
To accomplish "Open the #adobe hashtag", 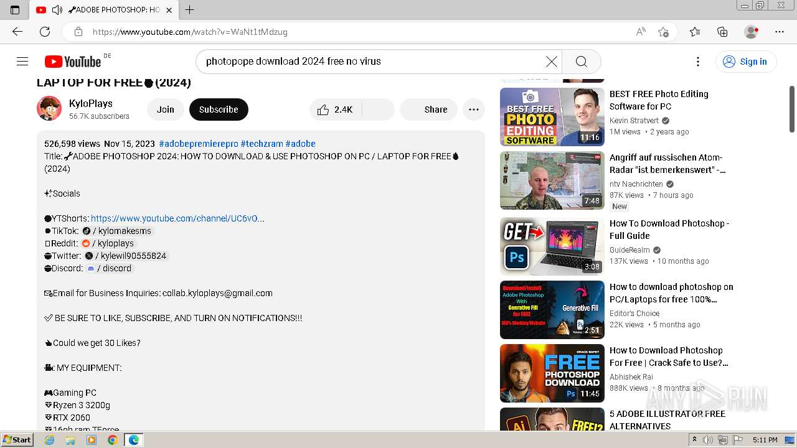I will point(300,144).
